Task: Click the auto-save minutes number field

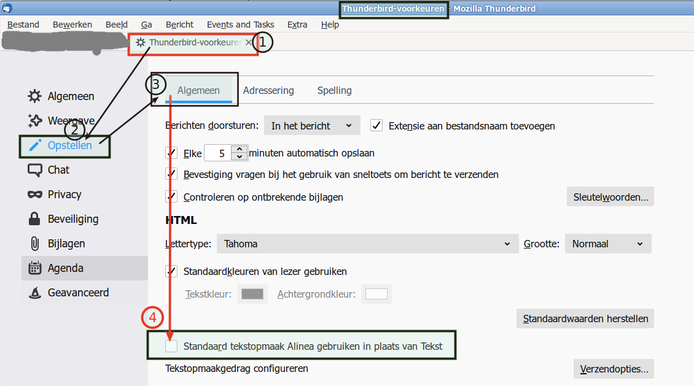Action: pos(218,153)
